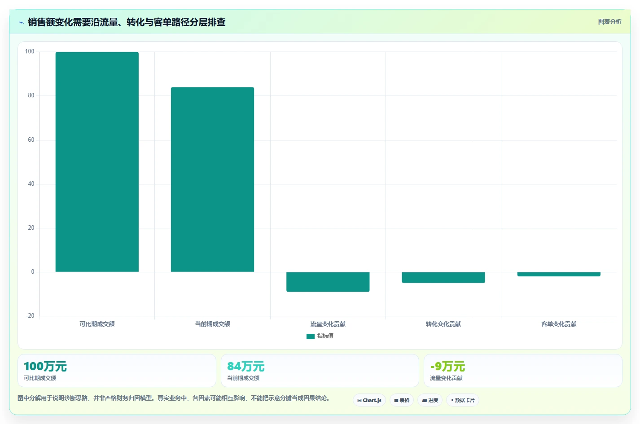
Task: Click the 84万元 KPI value
Action: tap(246, 367)
